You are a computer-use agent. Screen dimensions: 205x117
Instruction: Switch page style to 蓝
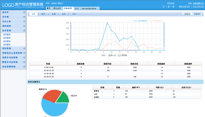[x=169, y=7]
